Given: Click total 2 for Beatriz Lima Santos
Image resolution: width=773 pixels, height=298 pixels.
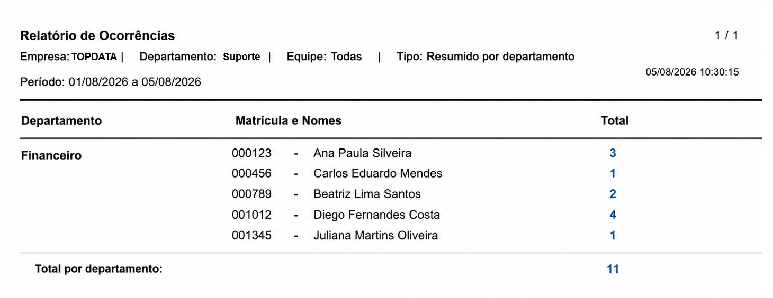Looking at the screenshot, I should [x=613, y=194].
